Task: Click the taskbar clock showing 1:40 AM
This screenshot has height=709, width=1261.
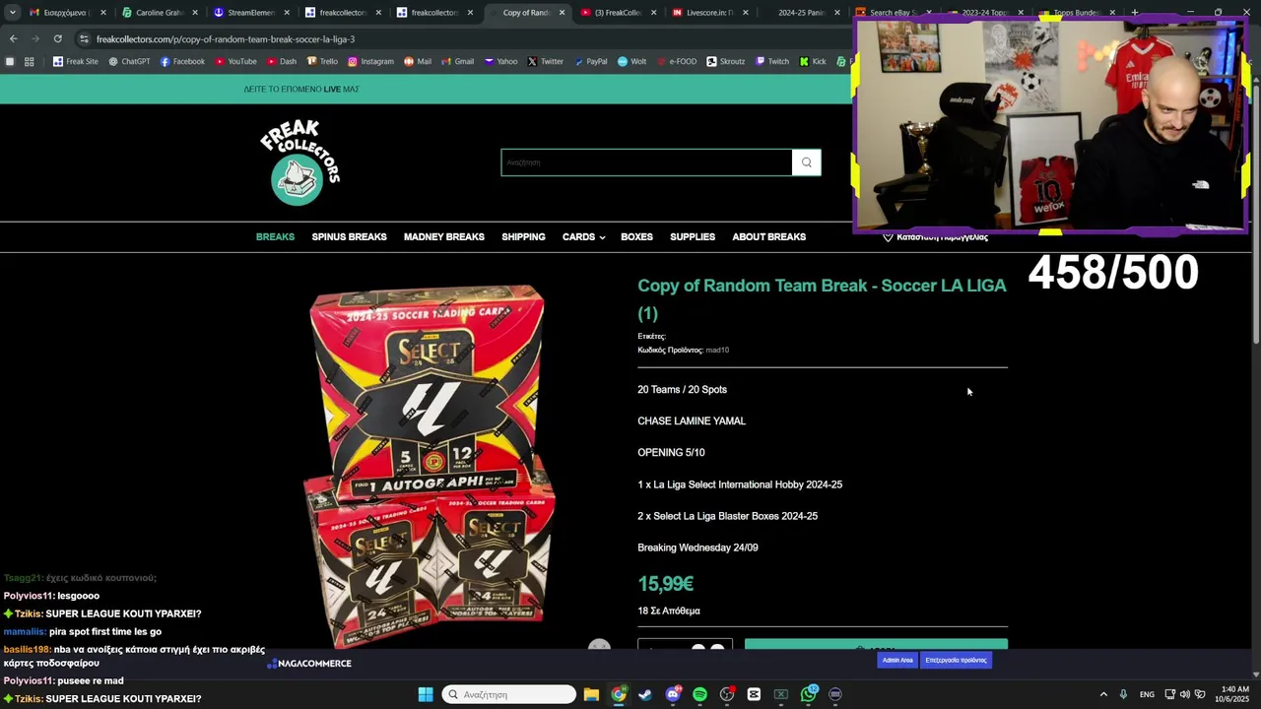Action: (x=1234, y=694)
